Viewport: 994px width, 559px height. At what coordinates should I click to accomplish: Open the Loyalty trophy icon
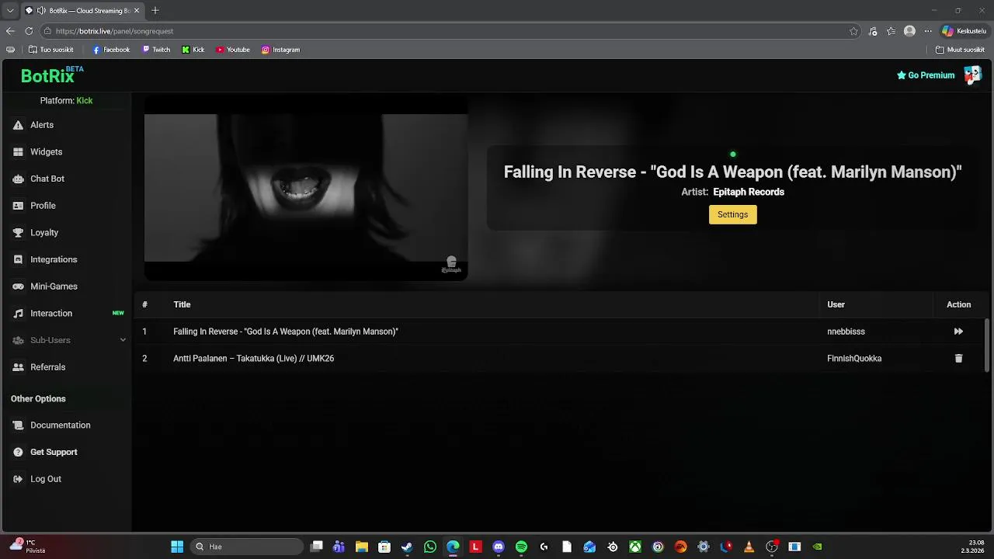point(18,233)
